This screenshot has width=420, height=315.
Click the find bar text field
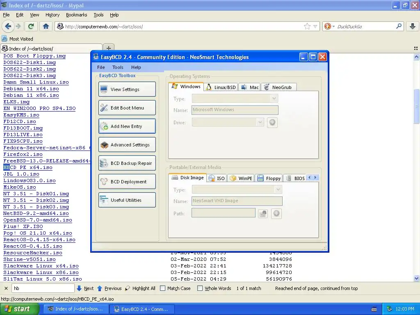tap(43, 288)
